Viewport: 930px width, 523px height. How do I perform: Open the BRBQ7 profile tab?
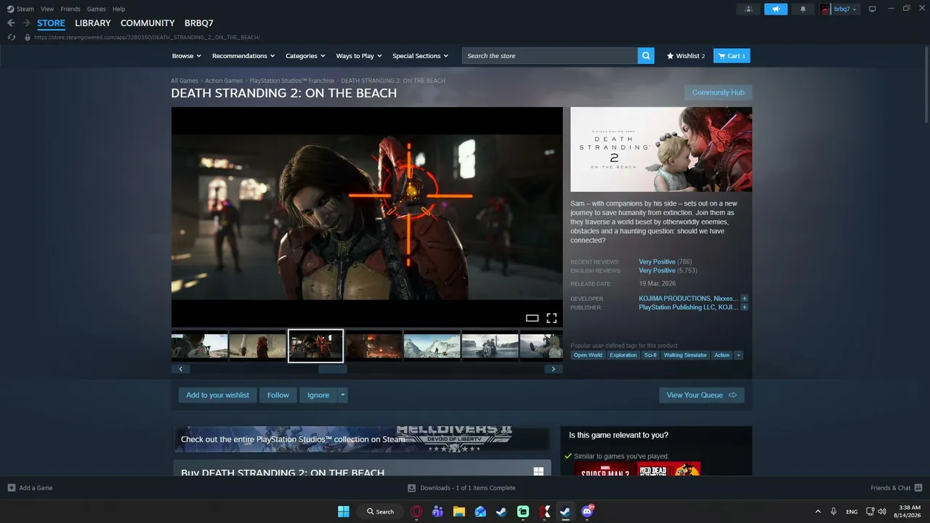click(199, 23)
